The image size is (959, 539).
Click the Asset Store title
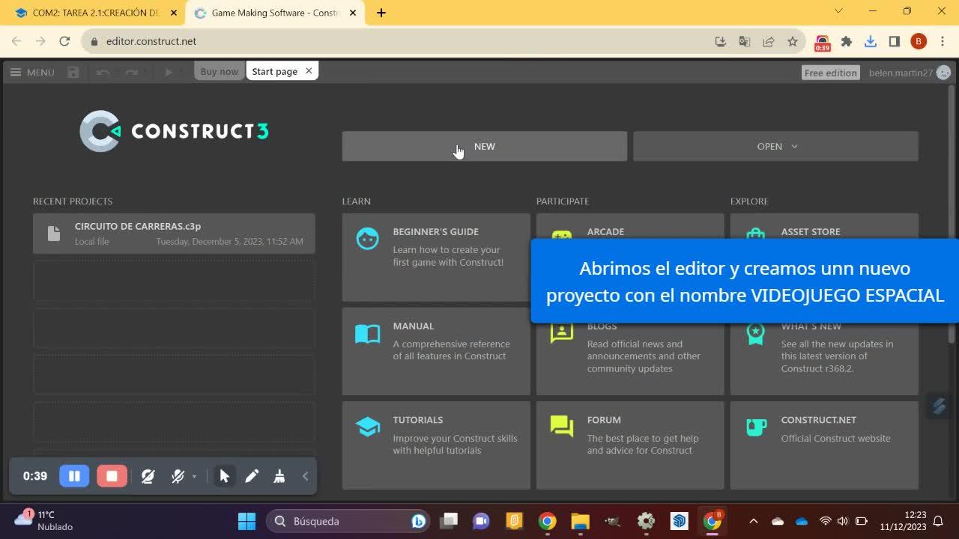click(x=811, y=232)
